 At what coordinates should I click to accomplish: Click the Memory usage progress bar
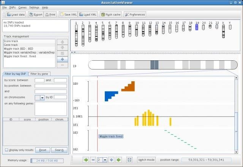click(47, 161)
